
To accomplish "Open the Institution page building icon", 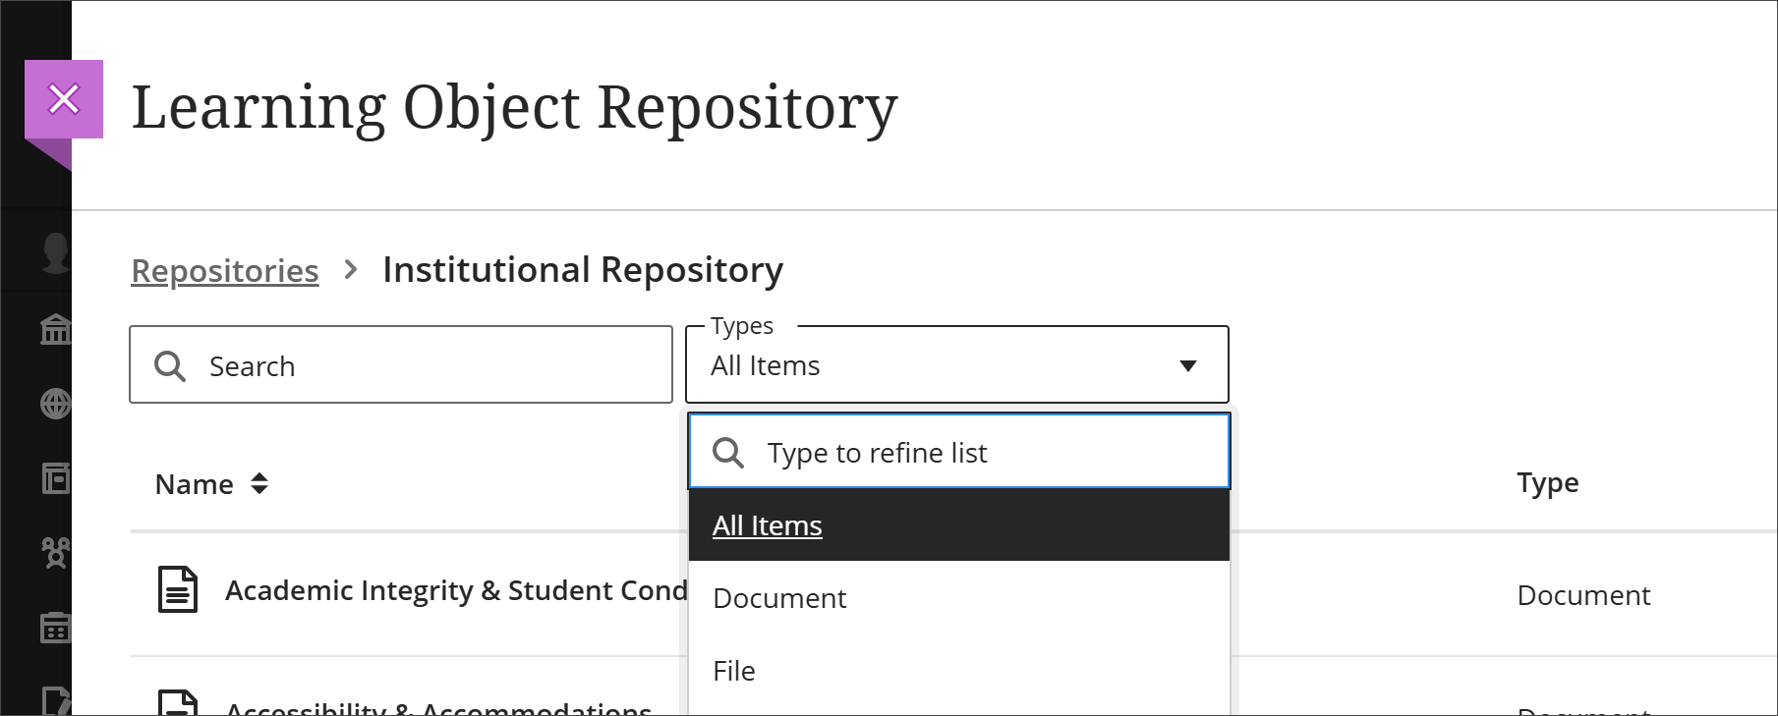I will (x=56, y=329).
